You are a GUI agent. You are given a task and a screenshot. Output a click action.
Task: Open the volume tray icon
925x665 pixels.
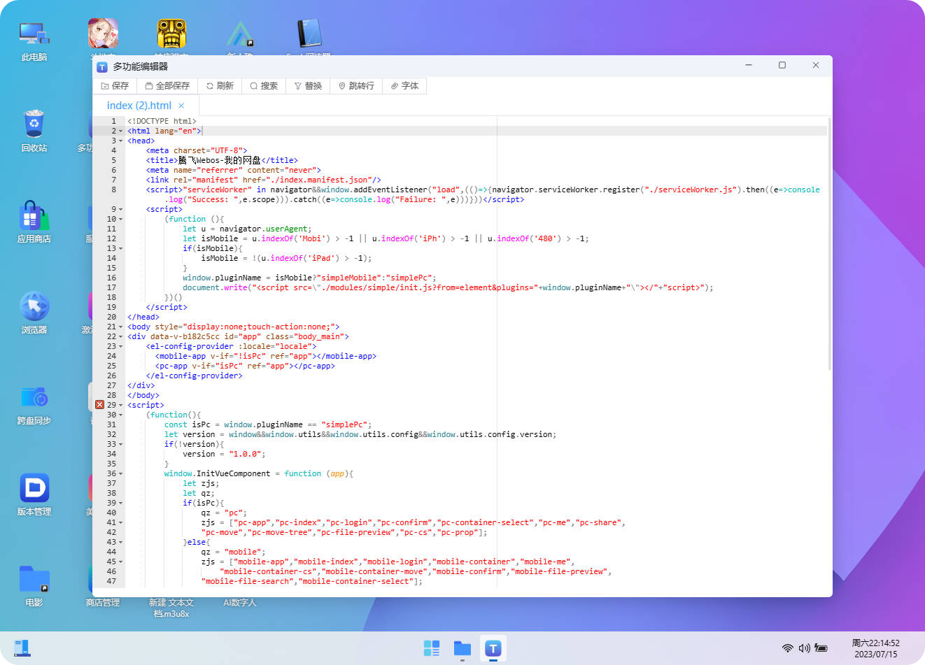coord(805,648)
